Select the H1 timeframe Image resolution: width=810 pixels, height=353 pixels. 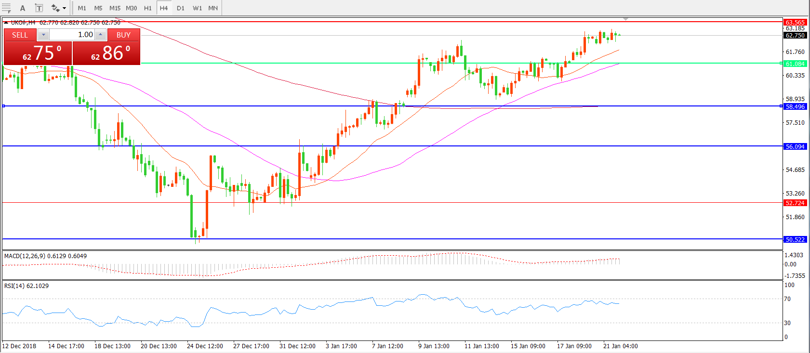(147, 8)
